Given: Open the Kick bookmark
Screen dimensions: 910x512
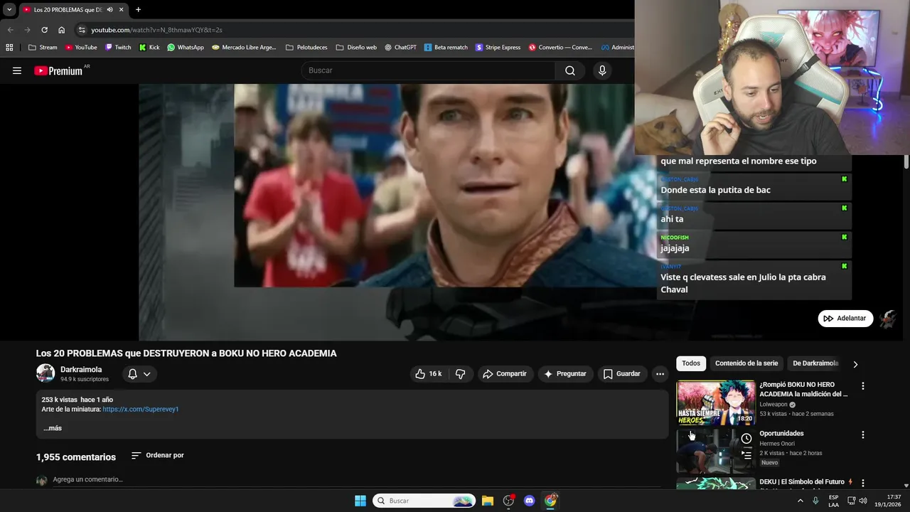Looking at the screenshot, I should tap(149, 48).
